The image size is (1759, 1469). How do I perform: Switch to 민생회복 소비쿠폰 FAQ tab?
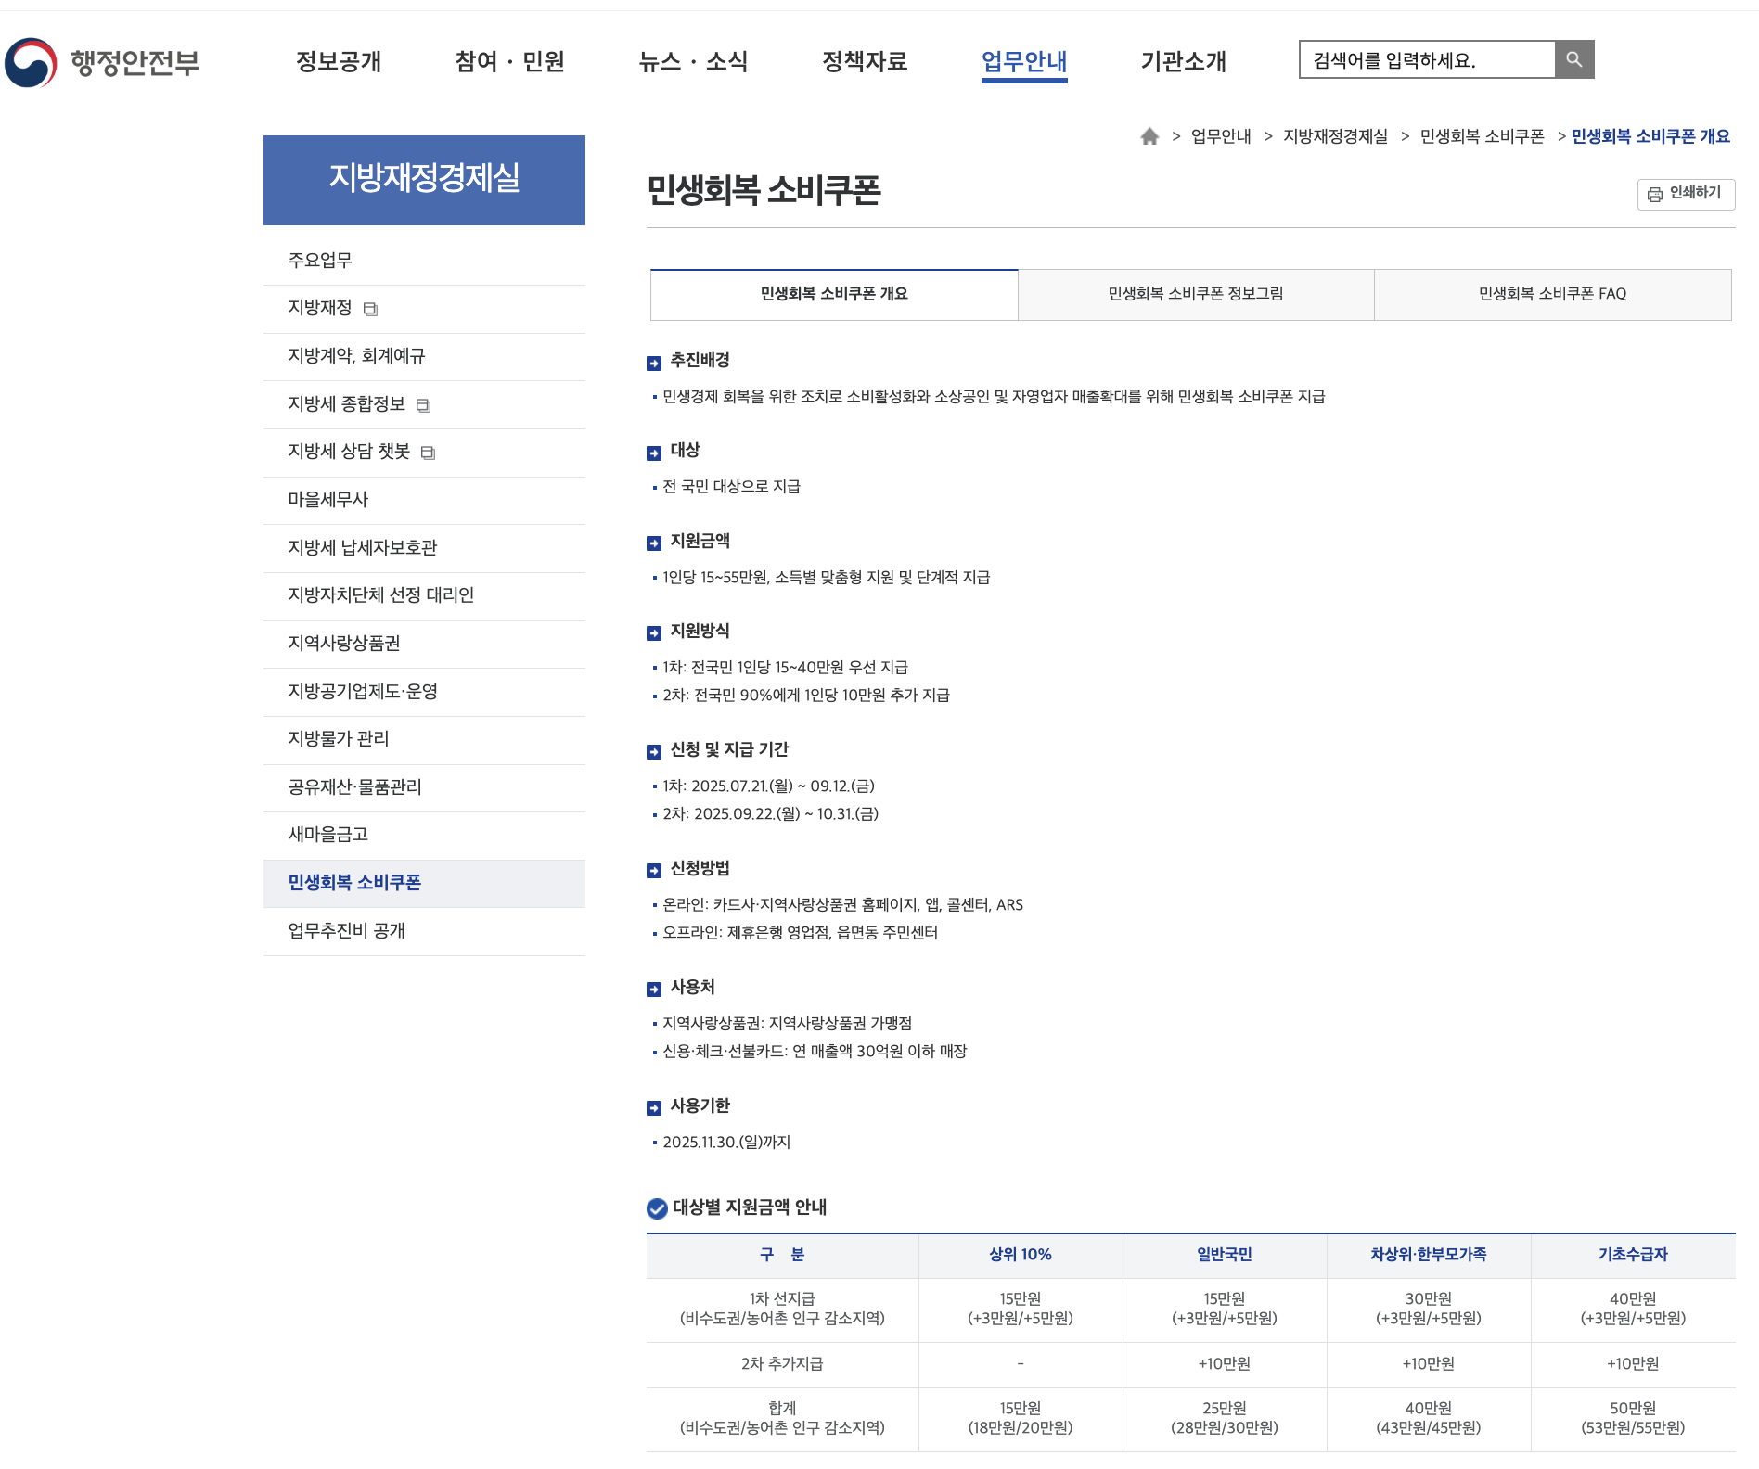[x=1552, y=294]
